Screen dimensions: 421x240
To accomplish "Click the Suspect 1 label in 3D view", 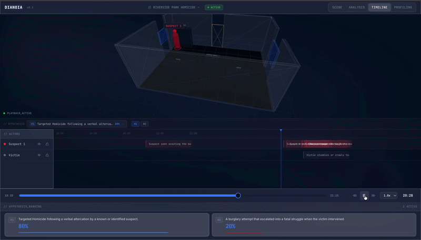I will pos(174,26).
